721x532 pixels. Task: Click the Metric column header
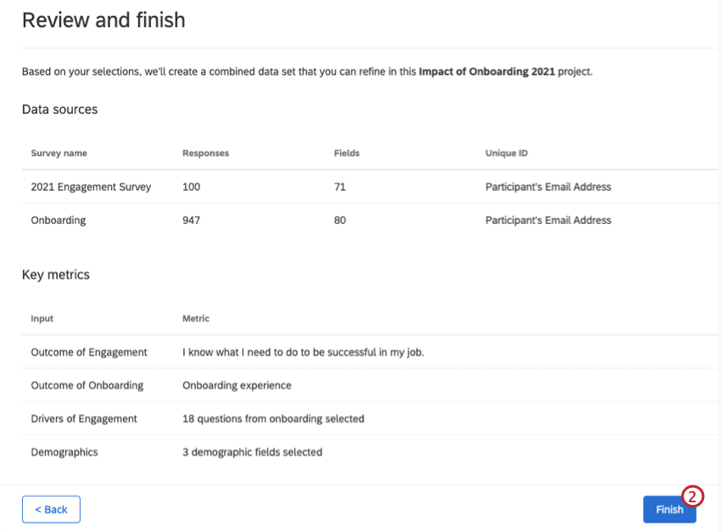195,318
